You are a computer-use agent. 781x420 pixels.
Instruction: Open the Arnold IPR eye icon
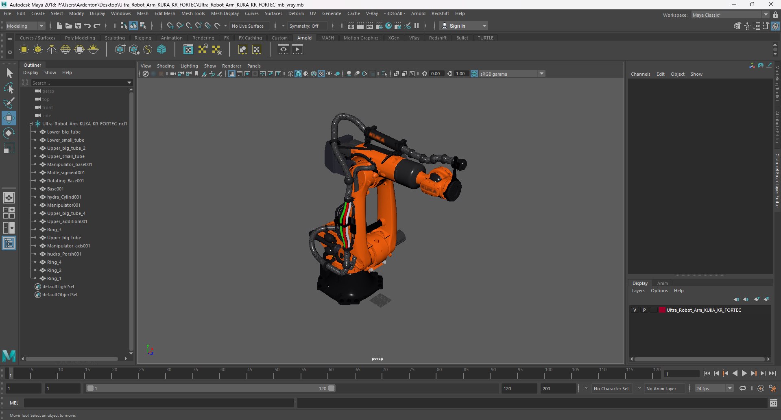(284, 50)
